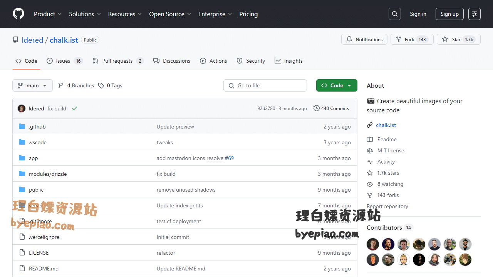Viewport: 493px width, 277px height.
Task: Open the Activity link in About
Action: 386,162
